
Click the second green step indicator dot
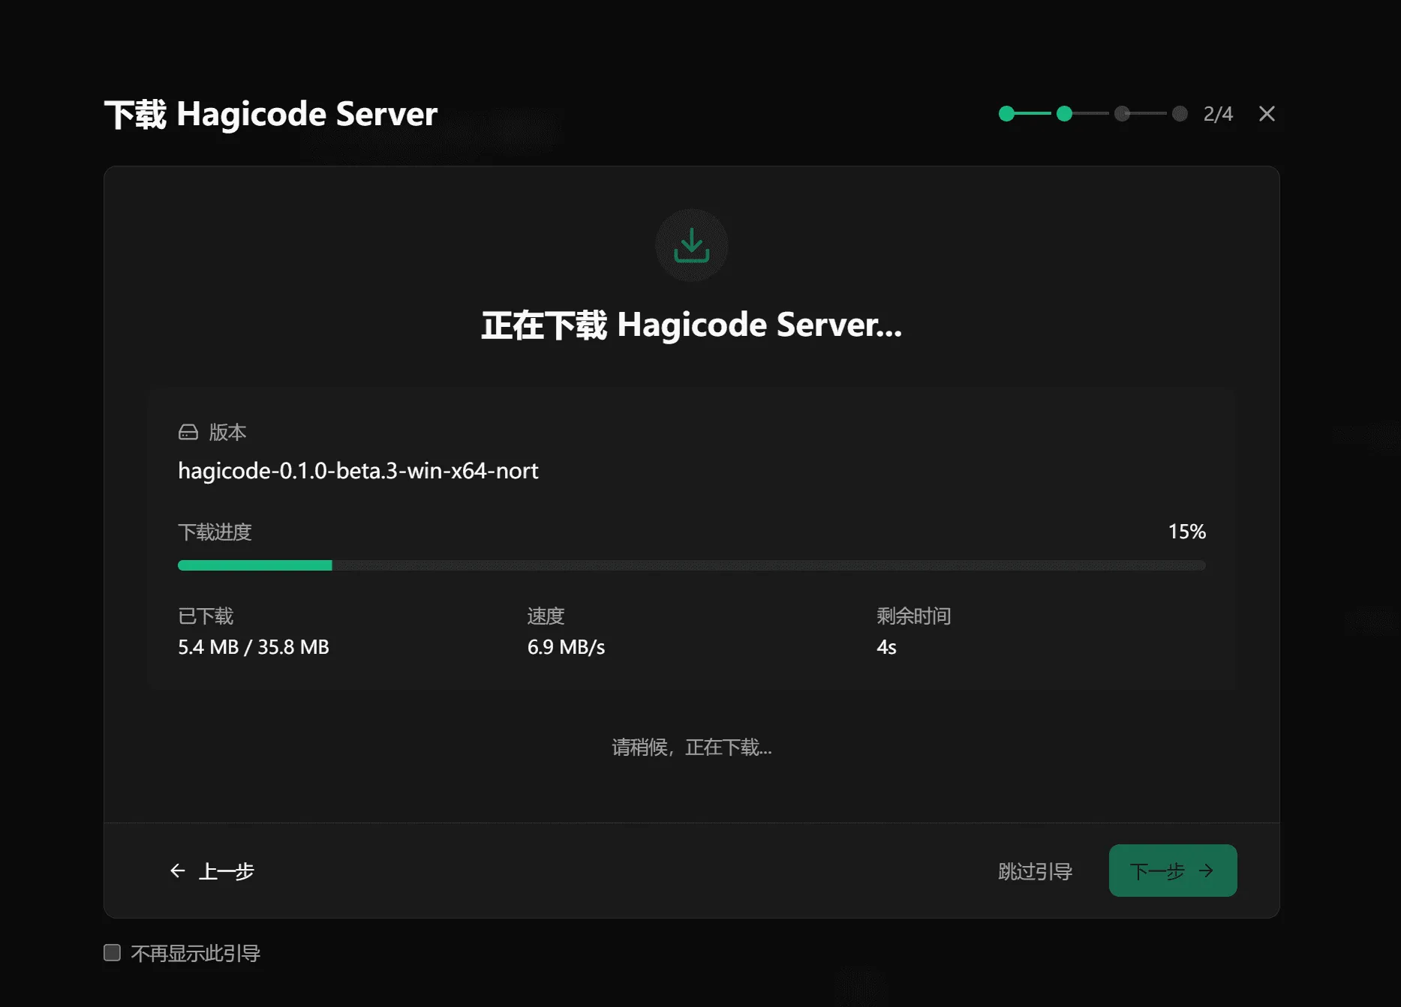1064,113
